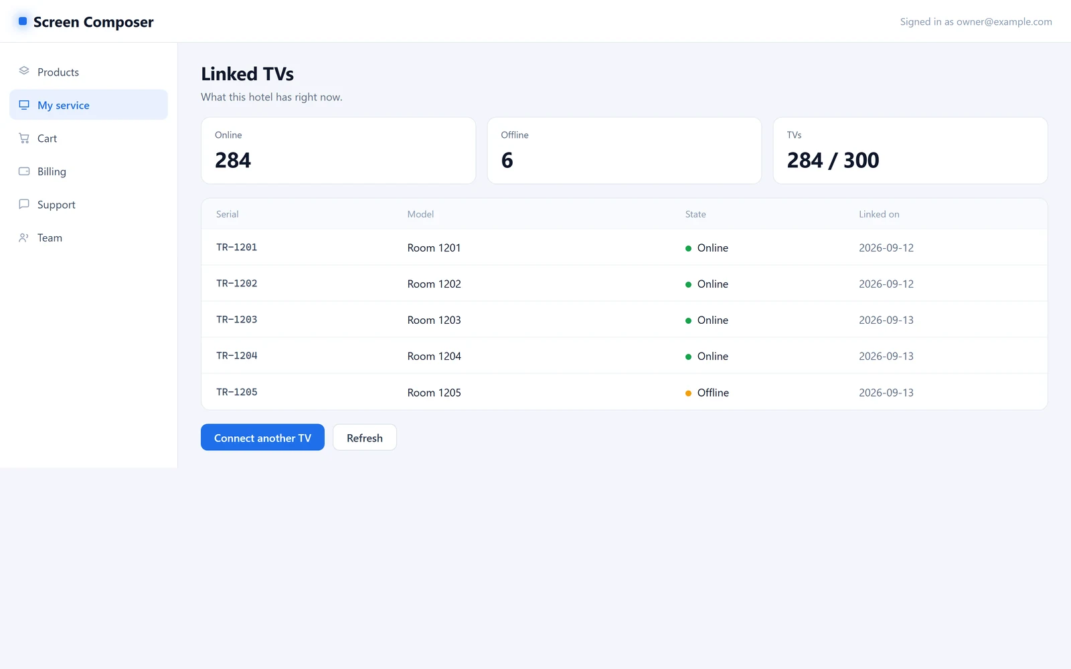Click the Linked on column header

[x=879, y=214]
